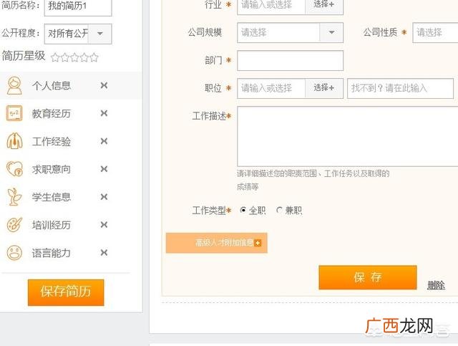
Task: Remove the 工作经验 section with its X
Action: 104,141
